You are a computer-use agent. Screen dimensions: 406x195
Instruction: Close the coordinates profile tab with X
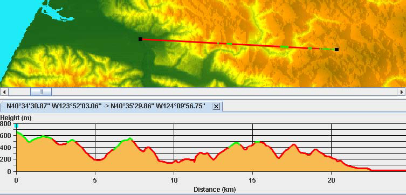(216, 106)
